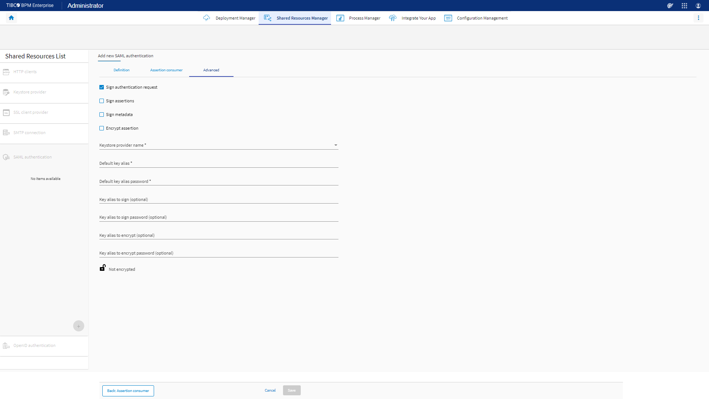This screenshot has width=709, height=399.
Task: Click the Back: Assertion consumer button
Action: click(128, 391)
